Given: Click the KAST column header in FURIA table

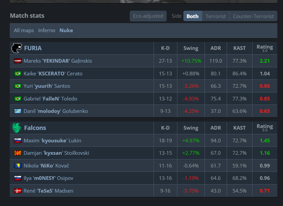Looking at the screenshot, I should pos(239,48).
